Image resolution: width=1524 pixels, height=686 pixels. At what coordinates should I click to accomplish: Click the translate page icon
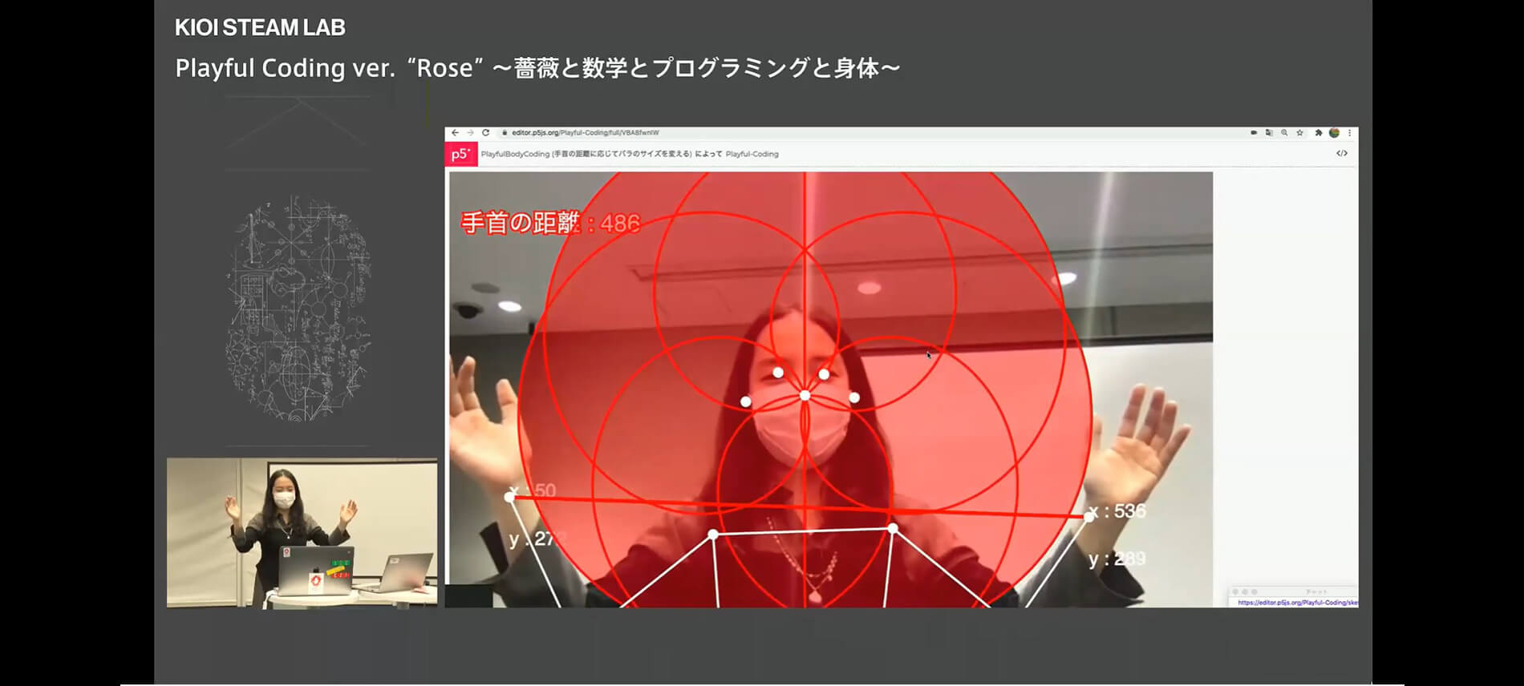(x=1269, y=133)
